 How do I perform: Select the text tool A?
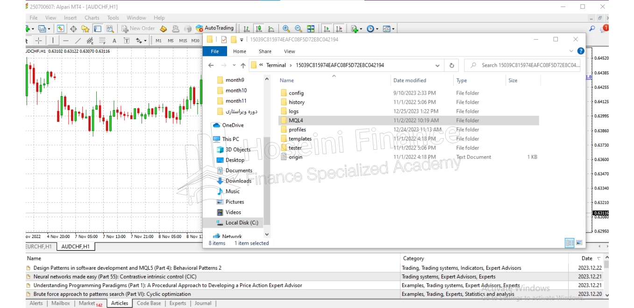point(114,41)
